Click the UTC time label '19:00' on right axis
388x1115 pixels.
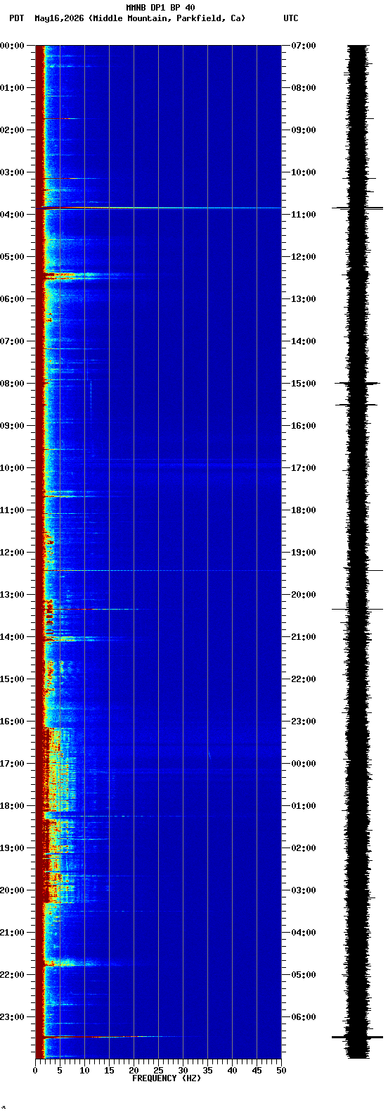(x=304, y=553)
